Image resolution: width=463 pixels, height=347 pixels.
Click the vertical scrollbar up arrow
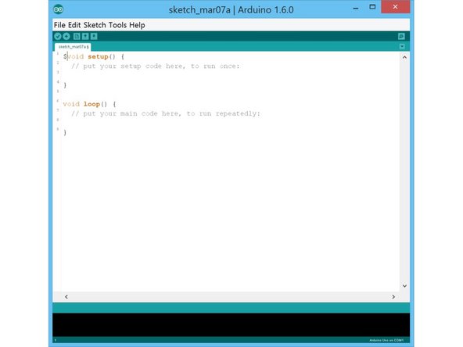coord(404,57)
